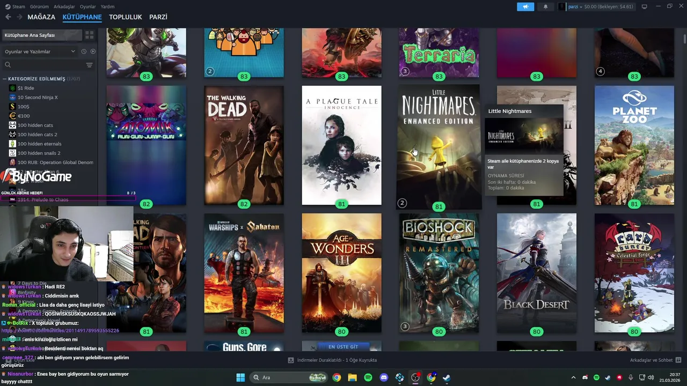This screenshot has height=386, width=687.
Task: Go to the MAĞAZA tab
Action: pyautogui.click(x=41, y=17)
